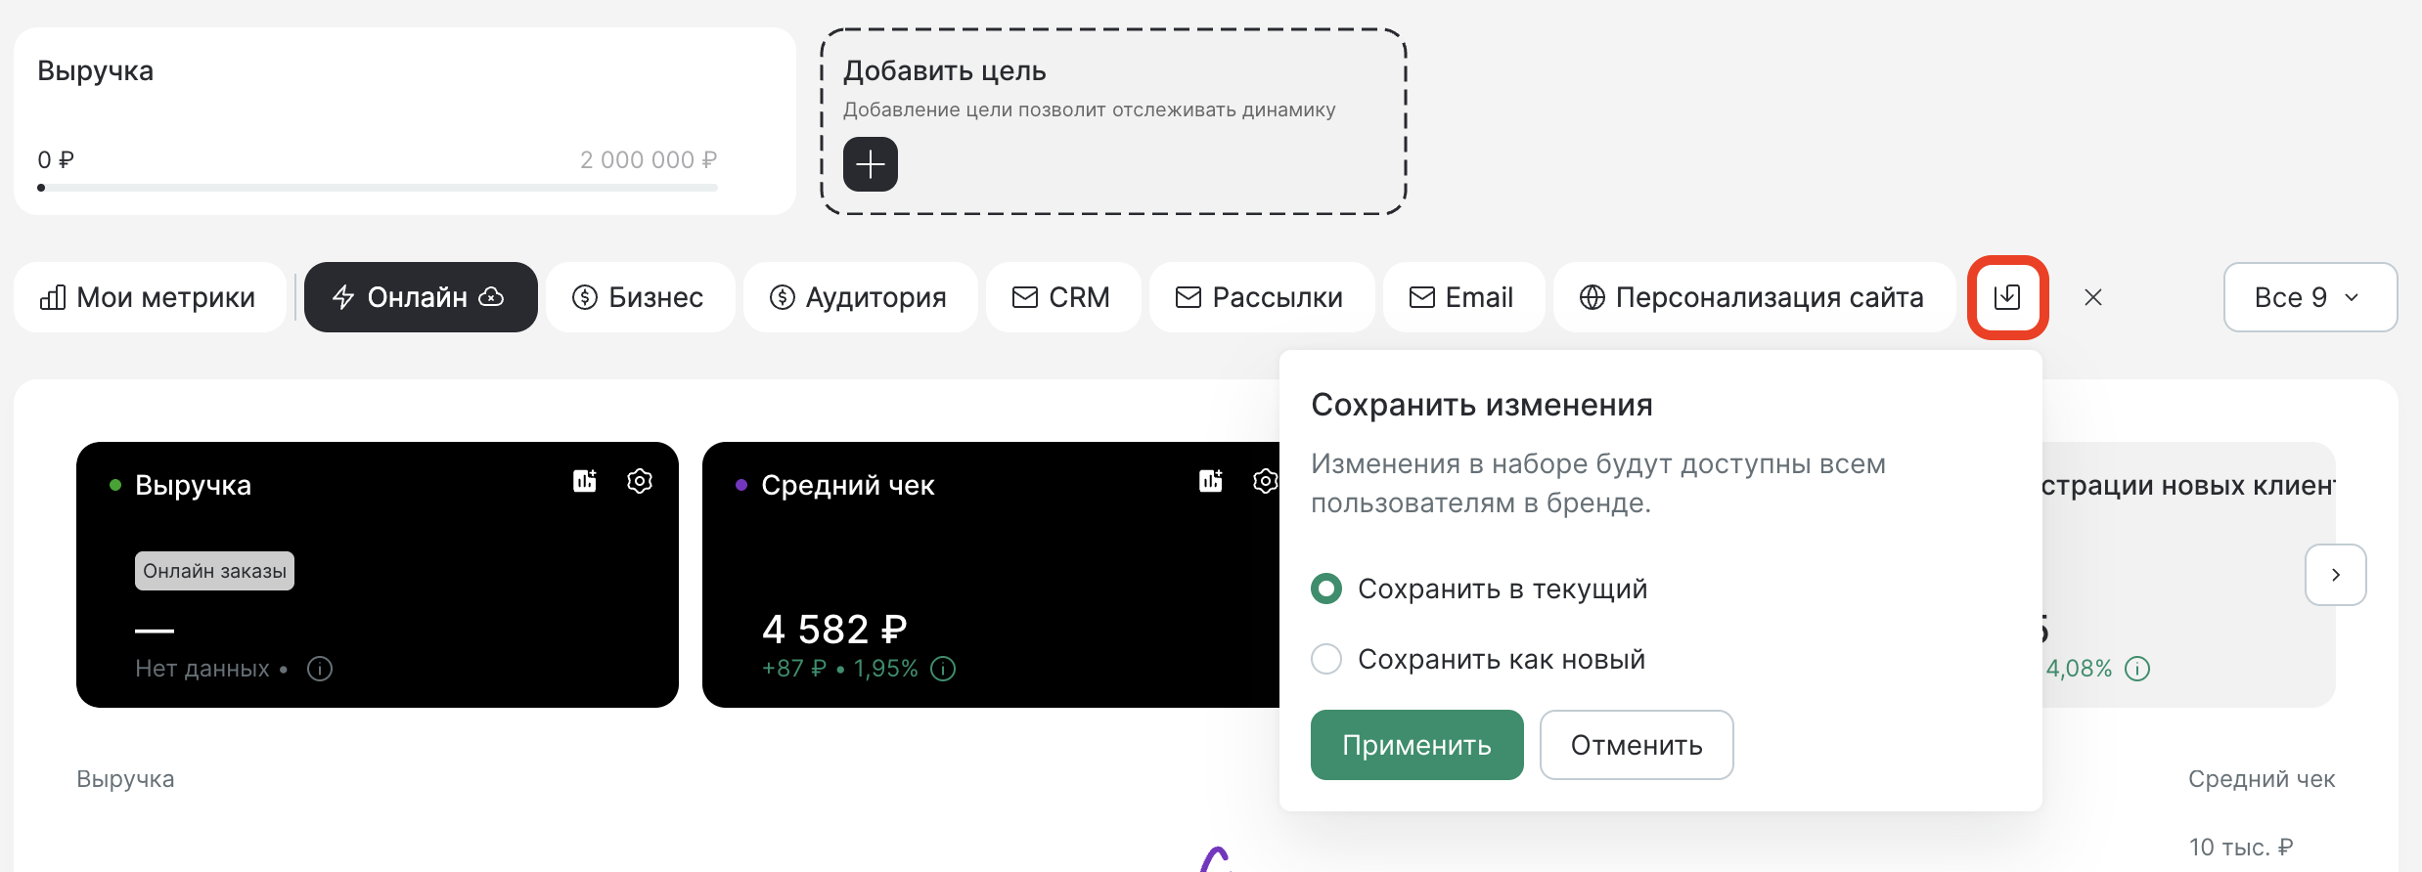Click the right arrow to show next metric cards

[2336, 575]
